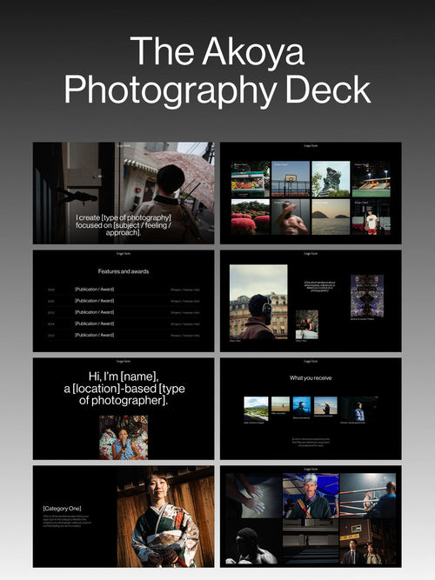Click "Logo here" on Features and awards slide
The image size is (435, 580).
pos(124,253)
